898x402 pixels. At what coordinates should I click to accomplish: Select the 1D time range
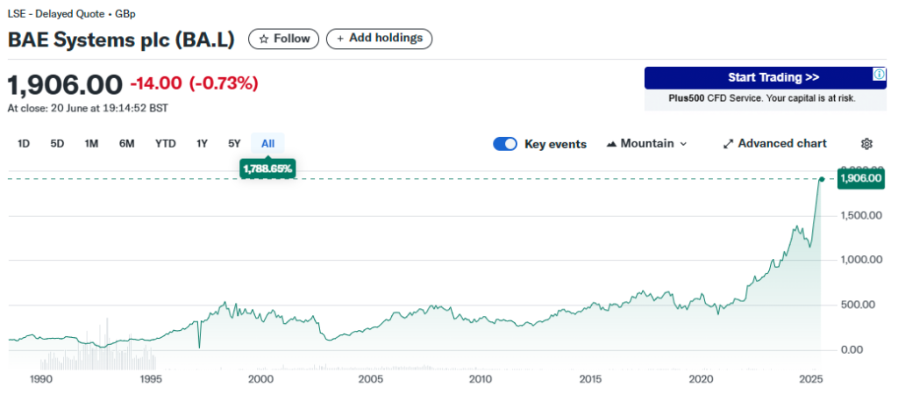(x=24, y=144)
